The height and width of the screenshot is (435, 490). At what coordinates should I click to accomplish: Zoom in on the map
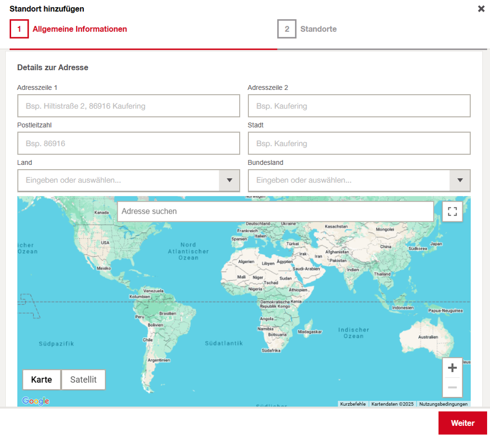(x=452, y=368)
